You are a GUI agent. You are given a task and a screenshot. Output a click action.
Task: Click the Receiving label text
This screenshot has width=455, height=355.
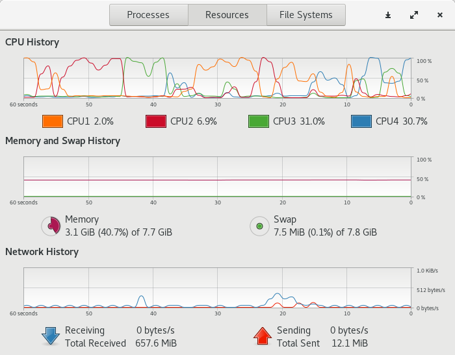(84, 330)
